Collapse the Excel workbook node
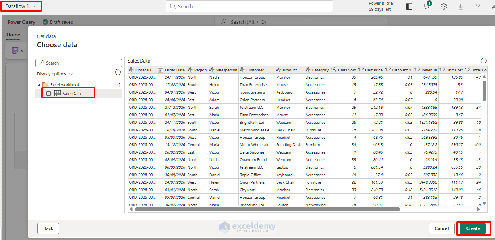Screen dimensions: 495x240 [39, 85]
